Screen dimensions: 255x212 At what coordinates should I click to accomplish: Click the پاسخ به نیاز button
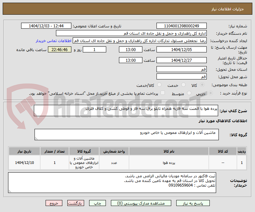click(193, 203)
